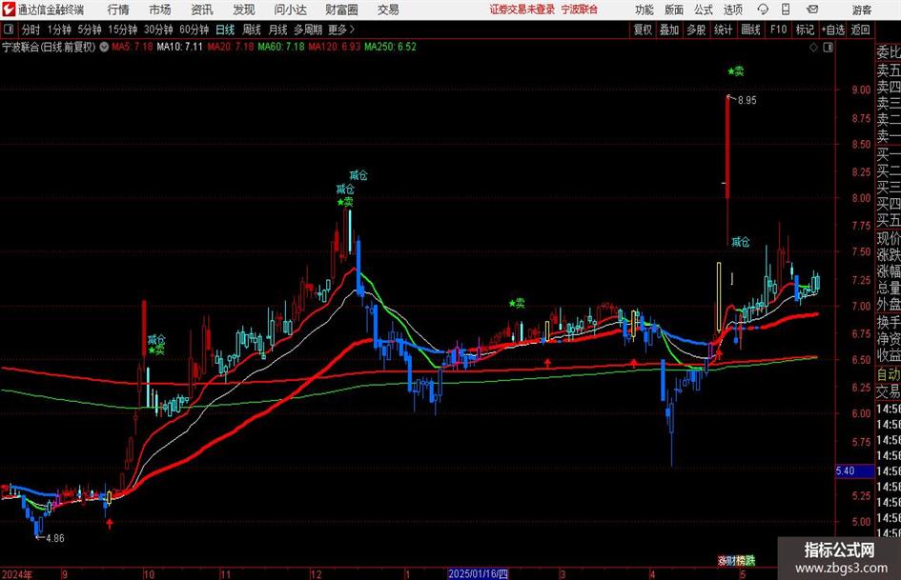Click the MA5: 7.18 indicator label
This screenshot has width=901, height=580.
(133, 47)
